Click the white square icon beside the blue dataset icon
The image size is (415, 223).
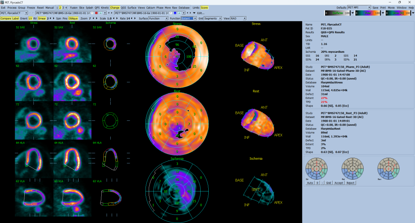click(x=171, y=13)
